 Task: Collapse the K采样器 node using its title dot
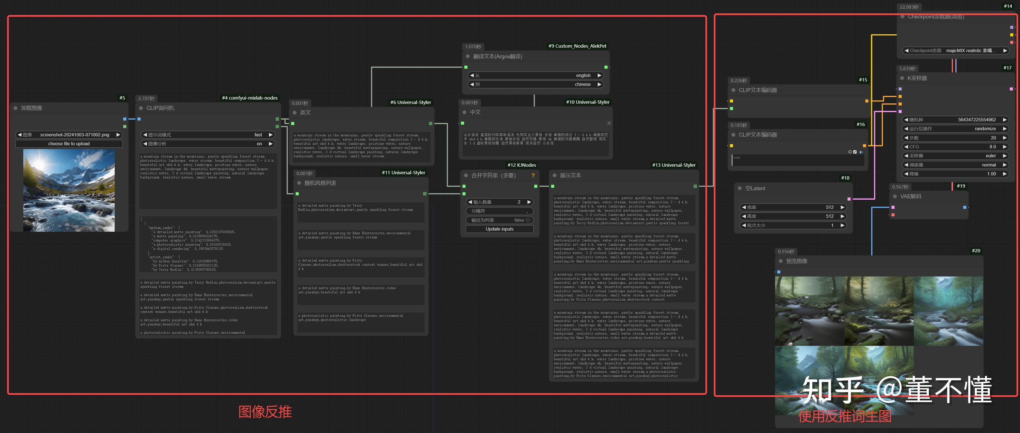coord(902,78)
